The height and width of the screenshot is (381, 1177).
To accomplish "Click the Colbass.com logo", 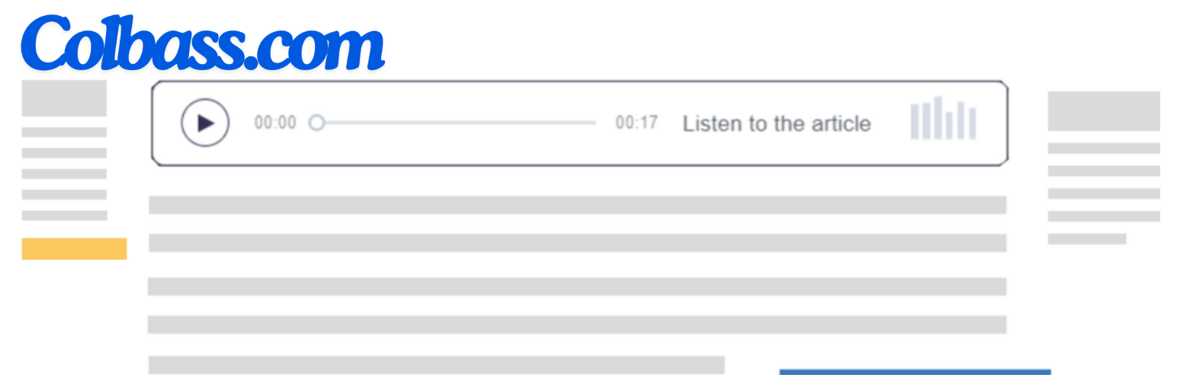I will [202, 43].
